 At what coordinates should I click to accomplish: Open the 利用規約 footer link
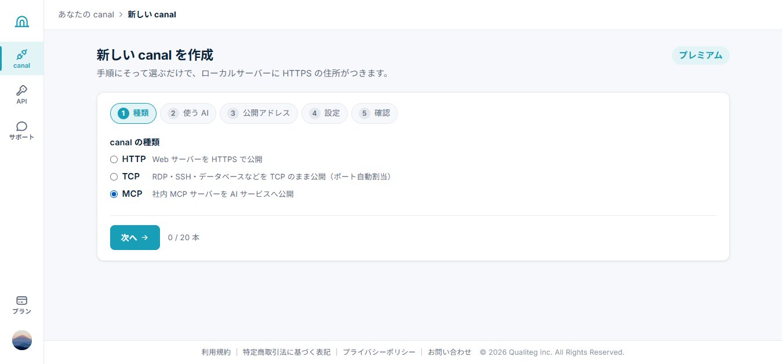(216, 352)
